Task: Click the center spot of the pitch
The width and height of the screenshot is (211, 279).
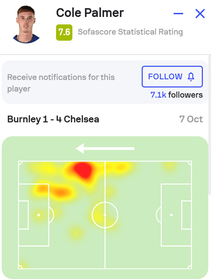Action: (105, 215)
